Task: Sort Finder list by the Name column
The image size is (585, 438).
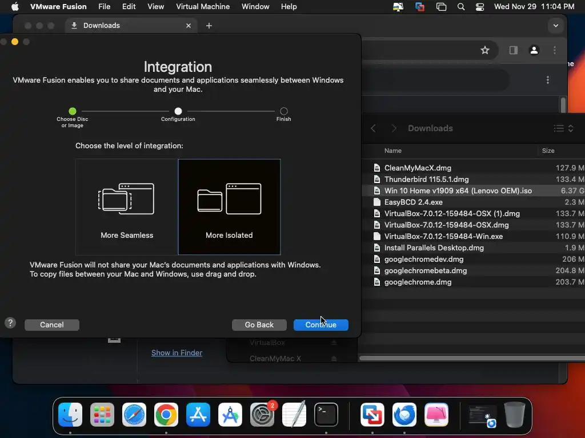Action: click(393, 151)
